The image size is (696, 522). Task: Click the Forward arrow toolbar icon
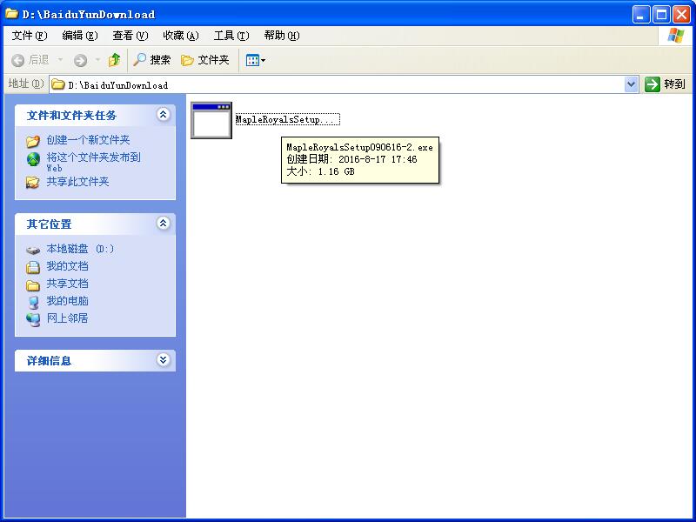pos(80,60)
